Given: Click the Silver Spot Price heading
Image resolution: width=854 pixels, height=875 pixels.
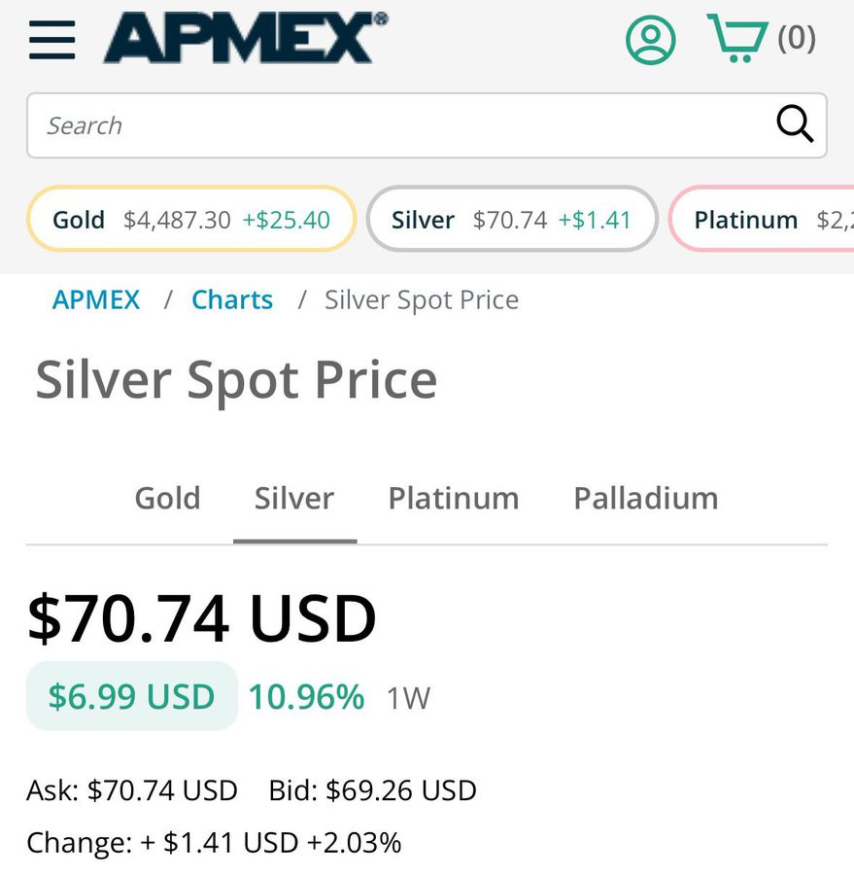Looking at the screenshot, I should (236, 380).
